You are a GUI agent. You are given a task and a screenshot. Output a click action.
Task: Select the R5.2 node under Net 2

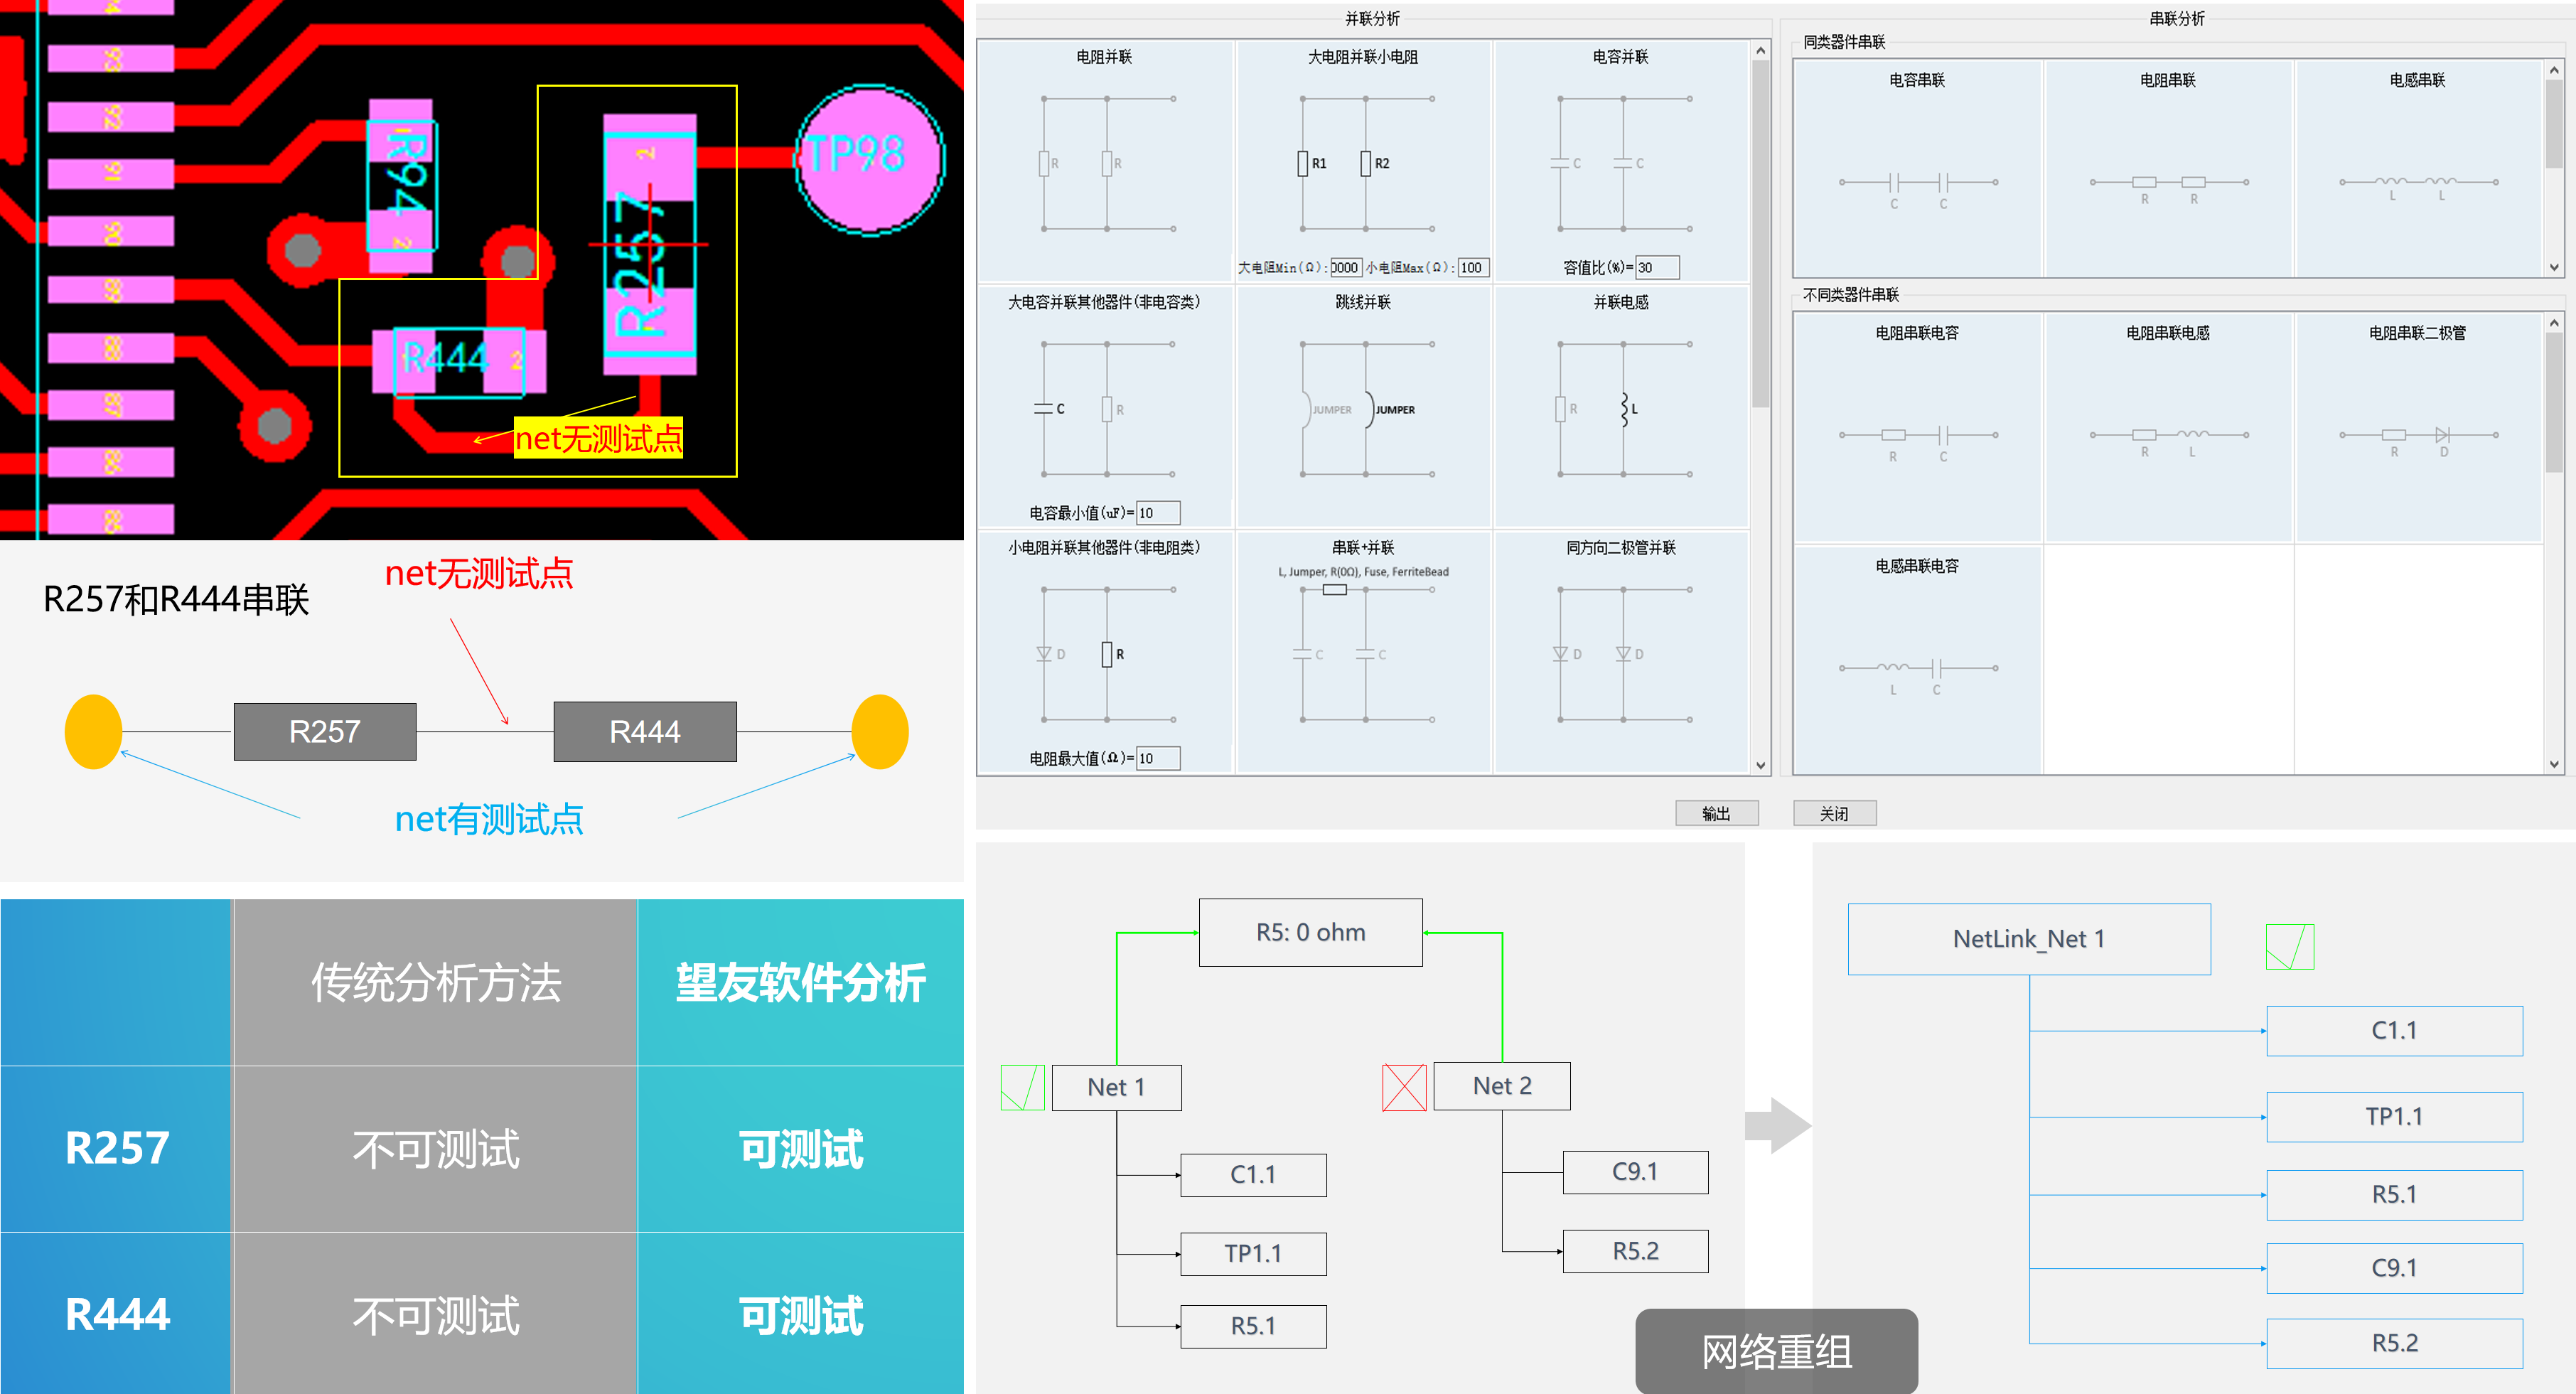(x=1635, y=1251)
